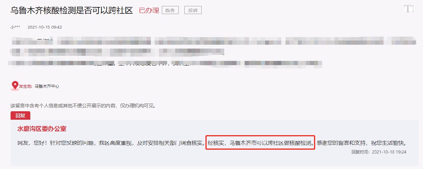
Task: Click the blurred third line of the message
Action: click(166, 64)
